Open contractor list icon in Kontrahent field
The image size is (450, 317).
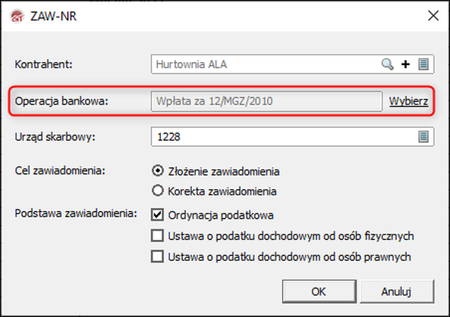pyautogui.click(x=423, y=64)
